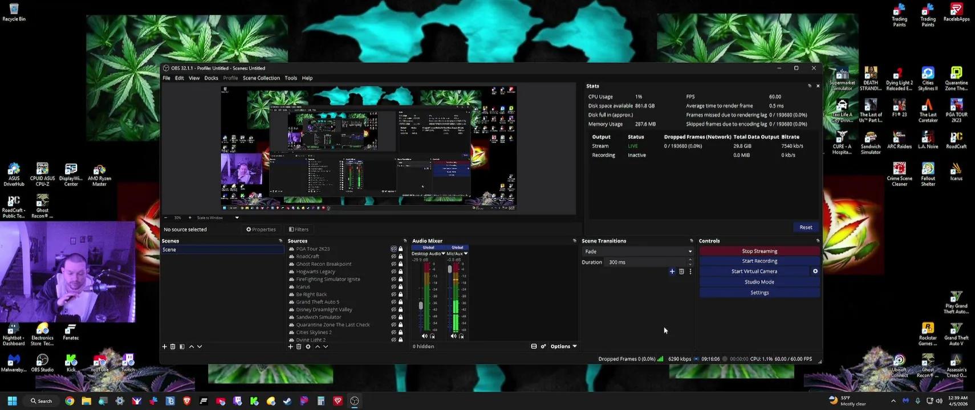
Task: Toggle visibility of RoadCraft source
Action: tap(393, 256)
